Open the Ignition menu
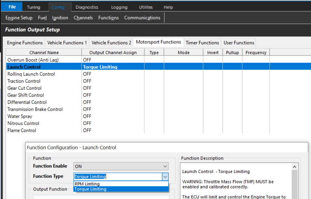This screenshot has width=311, height=199. point(60,18)
